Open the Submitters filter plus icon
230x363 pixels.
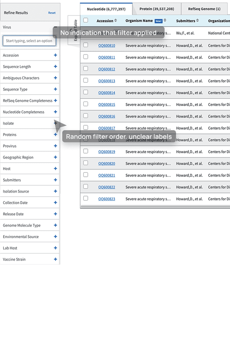[55, 180]
